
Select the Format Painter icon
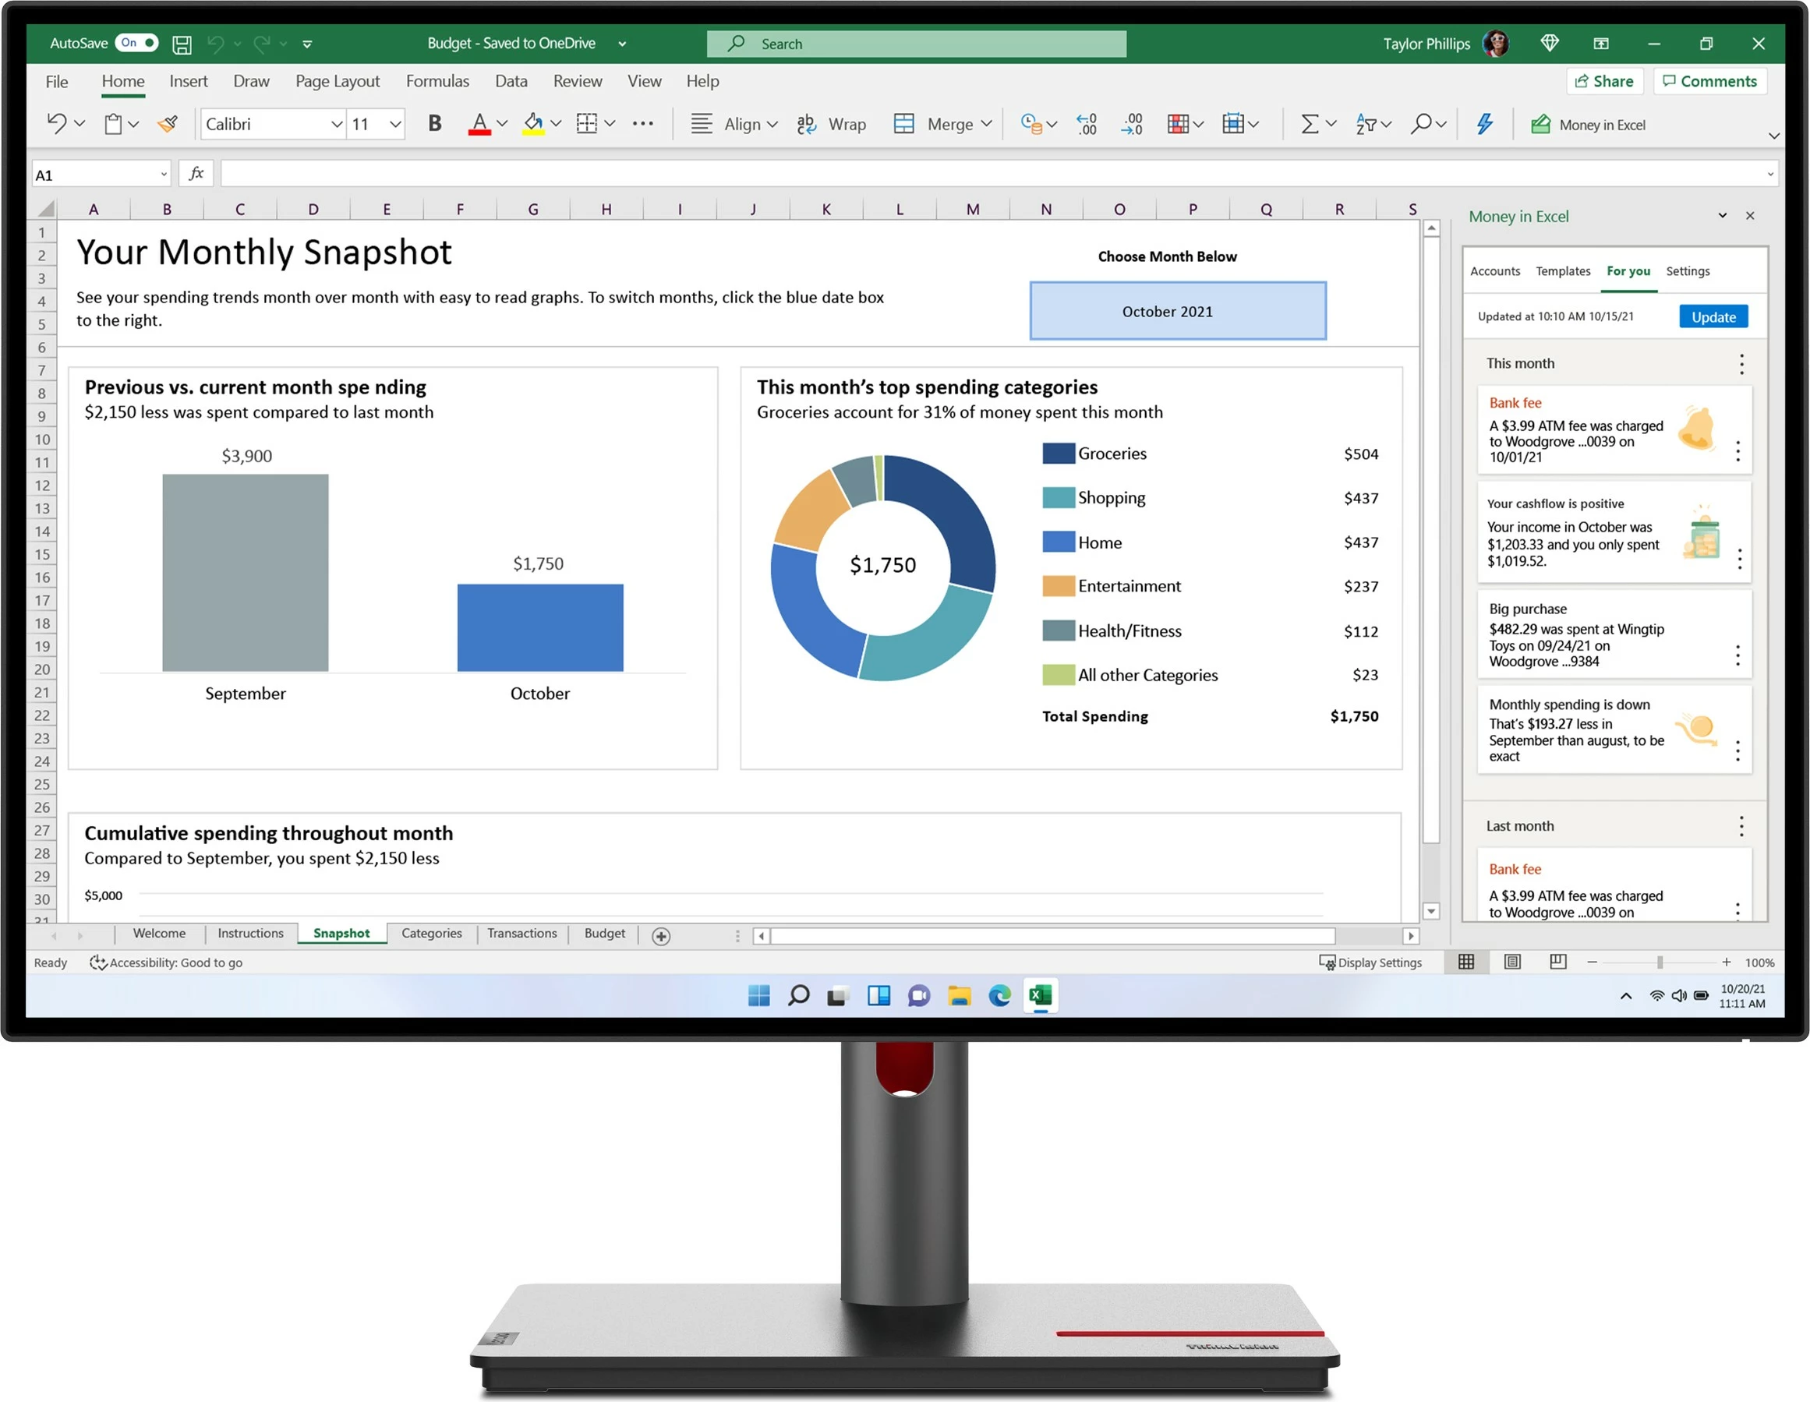[168, 123]
